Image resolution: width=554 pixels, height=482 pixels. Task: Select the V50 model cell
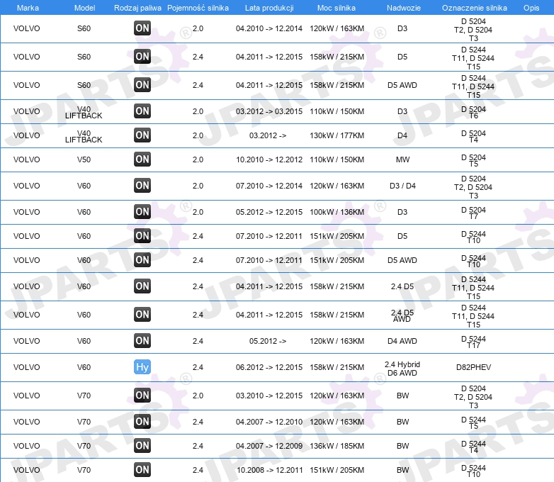84,159
